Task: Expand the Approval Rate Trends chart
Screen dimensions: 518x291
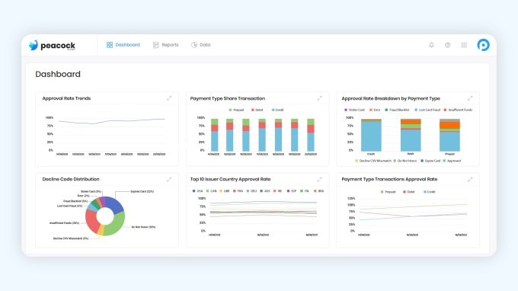Action: [169, 98]
